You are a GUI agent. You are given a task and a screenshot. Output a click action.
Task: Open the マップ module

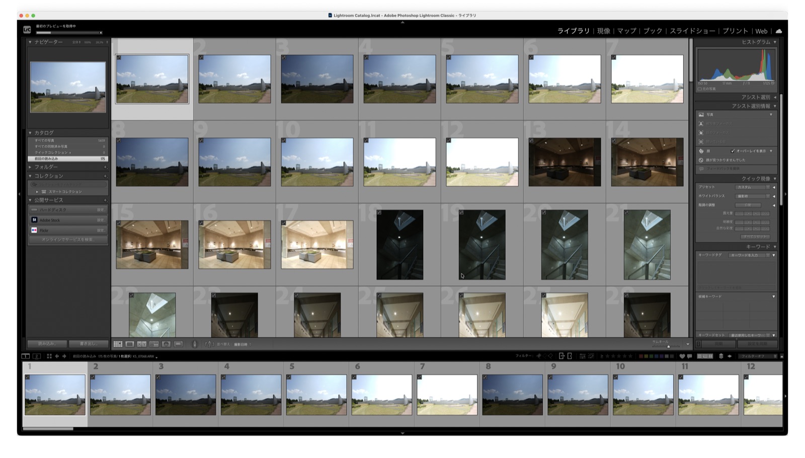(x=627, y=31)
